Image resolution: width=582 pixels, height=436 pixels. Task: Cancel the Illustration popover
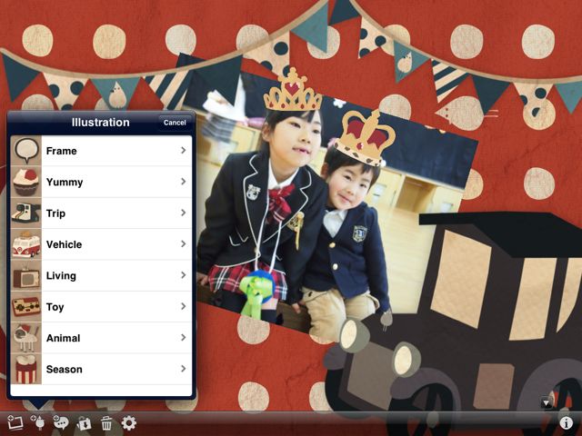pos(175,123)
